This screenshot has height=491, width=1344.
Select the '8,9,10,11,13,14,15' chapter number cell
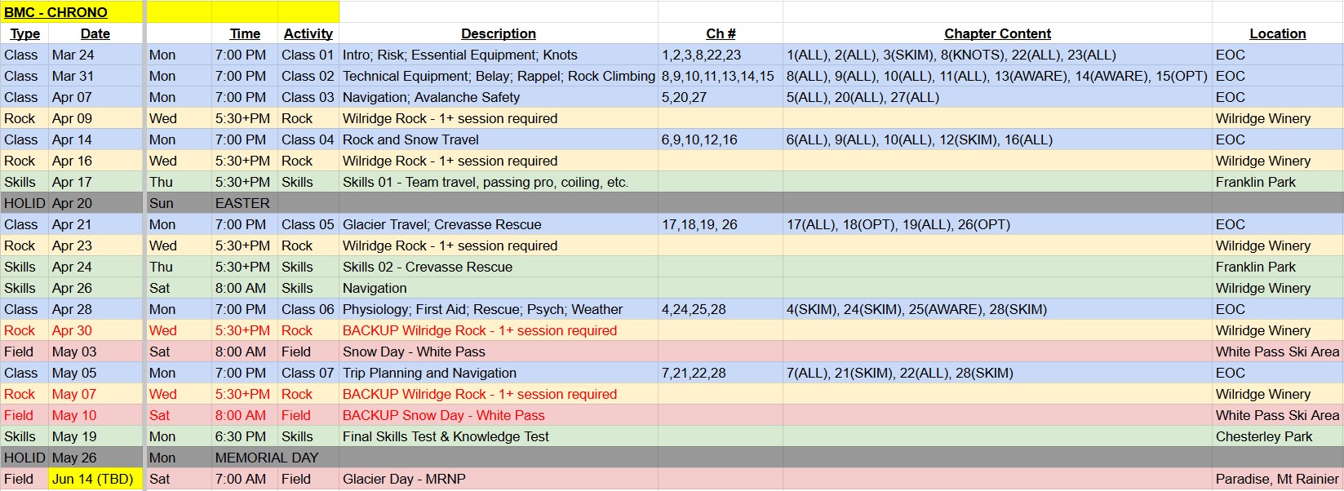(x=721, y=76)
